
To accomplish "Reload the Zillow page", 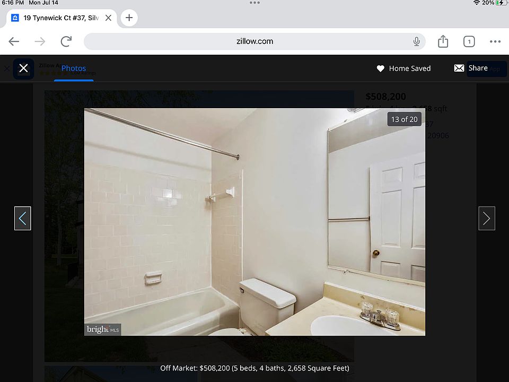I will click(66, 41).
